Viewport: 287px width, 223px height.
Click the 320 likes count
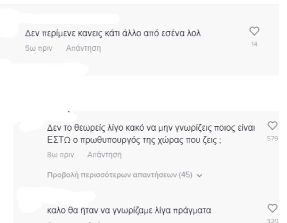[x=272, y=220]
